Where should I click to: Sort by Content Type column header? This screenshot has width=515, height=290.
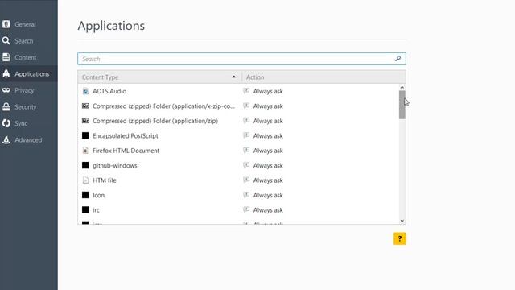159,77
